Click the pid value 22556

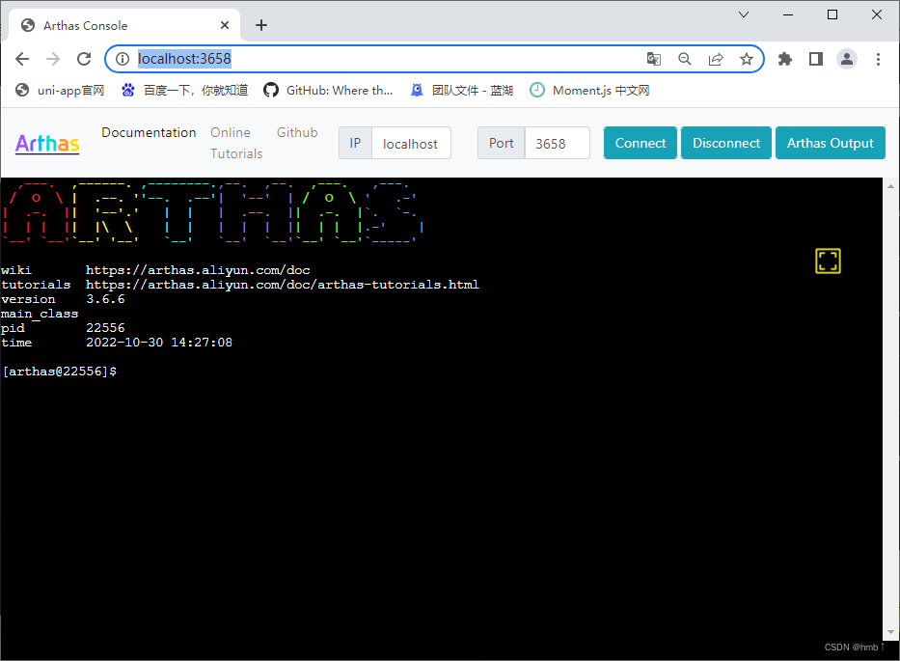(105, 328)
